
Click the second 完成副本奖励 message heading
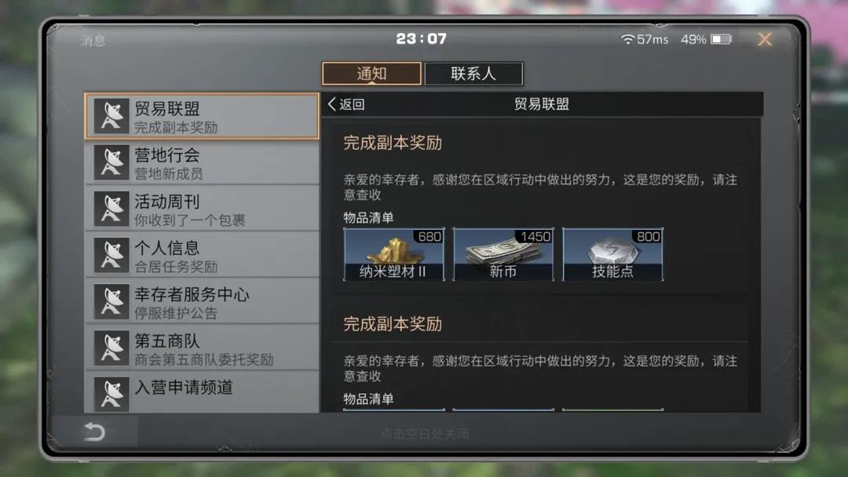coord(393,324)
